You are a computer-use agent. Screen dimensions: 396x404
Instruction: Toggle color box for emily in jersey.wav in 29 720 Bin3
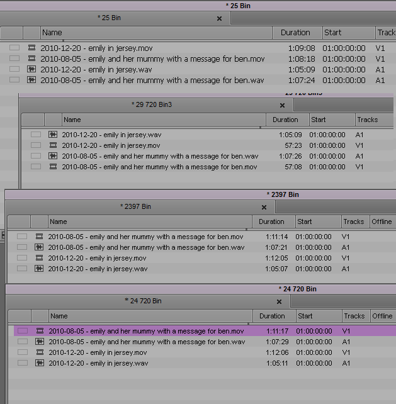[x=36, y=135]
